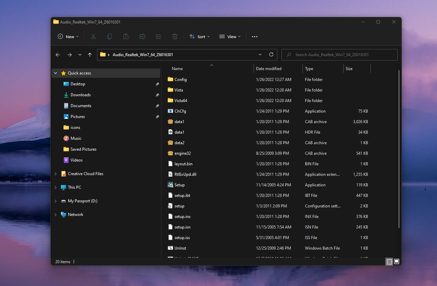The image size is (437, 286).
Task: Expand the address bar history dropdown
Action: [x=260, y=55]
